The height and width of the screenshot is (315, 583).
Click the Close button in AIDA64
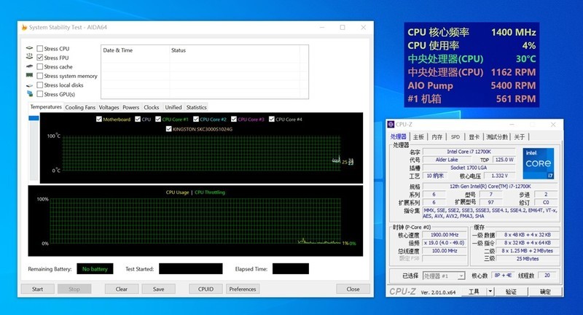[353, 289]
